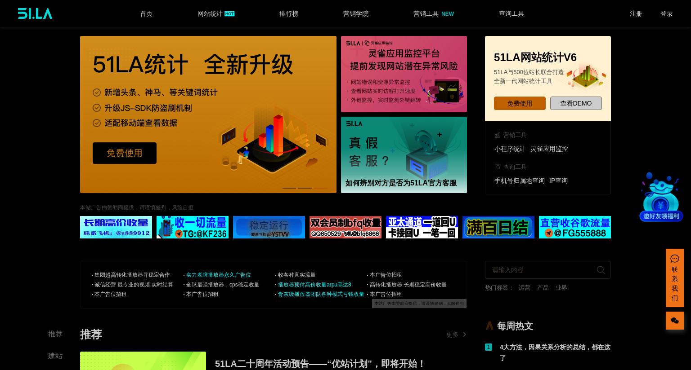The image size is (691, 370).
Task: Click the 联系我们 chat icon button
Action: click(675, 278)
